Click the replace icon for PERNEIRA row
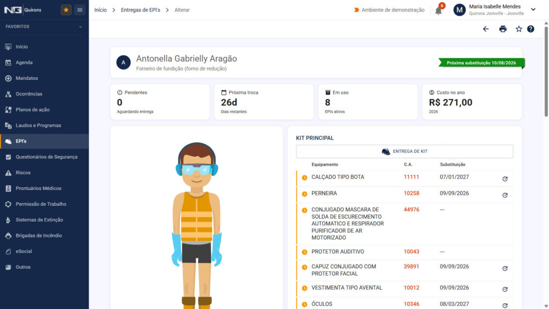The image size is (549, 309). (505, 195)
